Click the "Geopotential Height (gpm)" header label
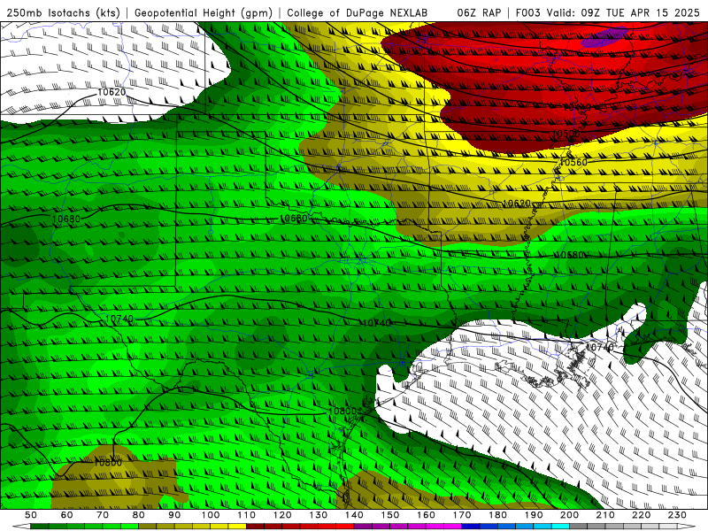Screen dimensions: 708x531 [x=204, y=12]
